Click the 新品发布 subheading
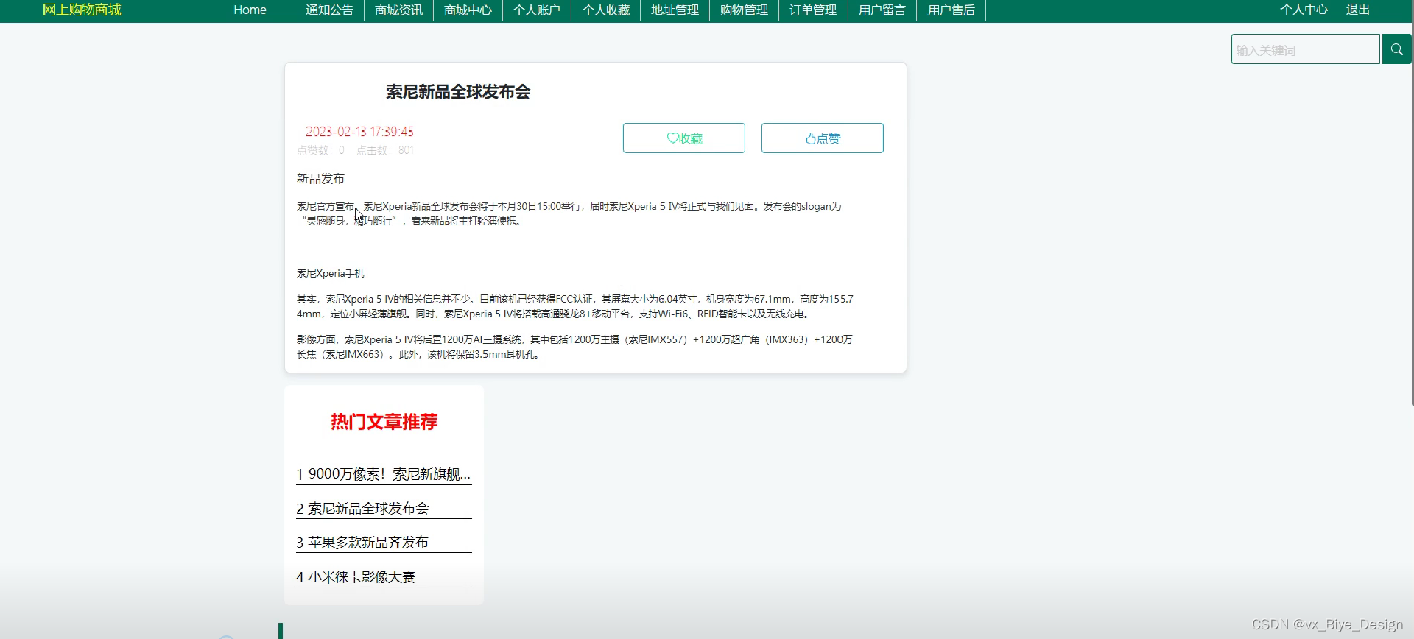Screen dimensions: 1414x639 coord(320,179)
